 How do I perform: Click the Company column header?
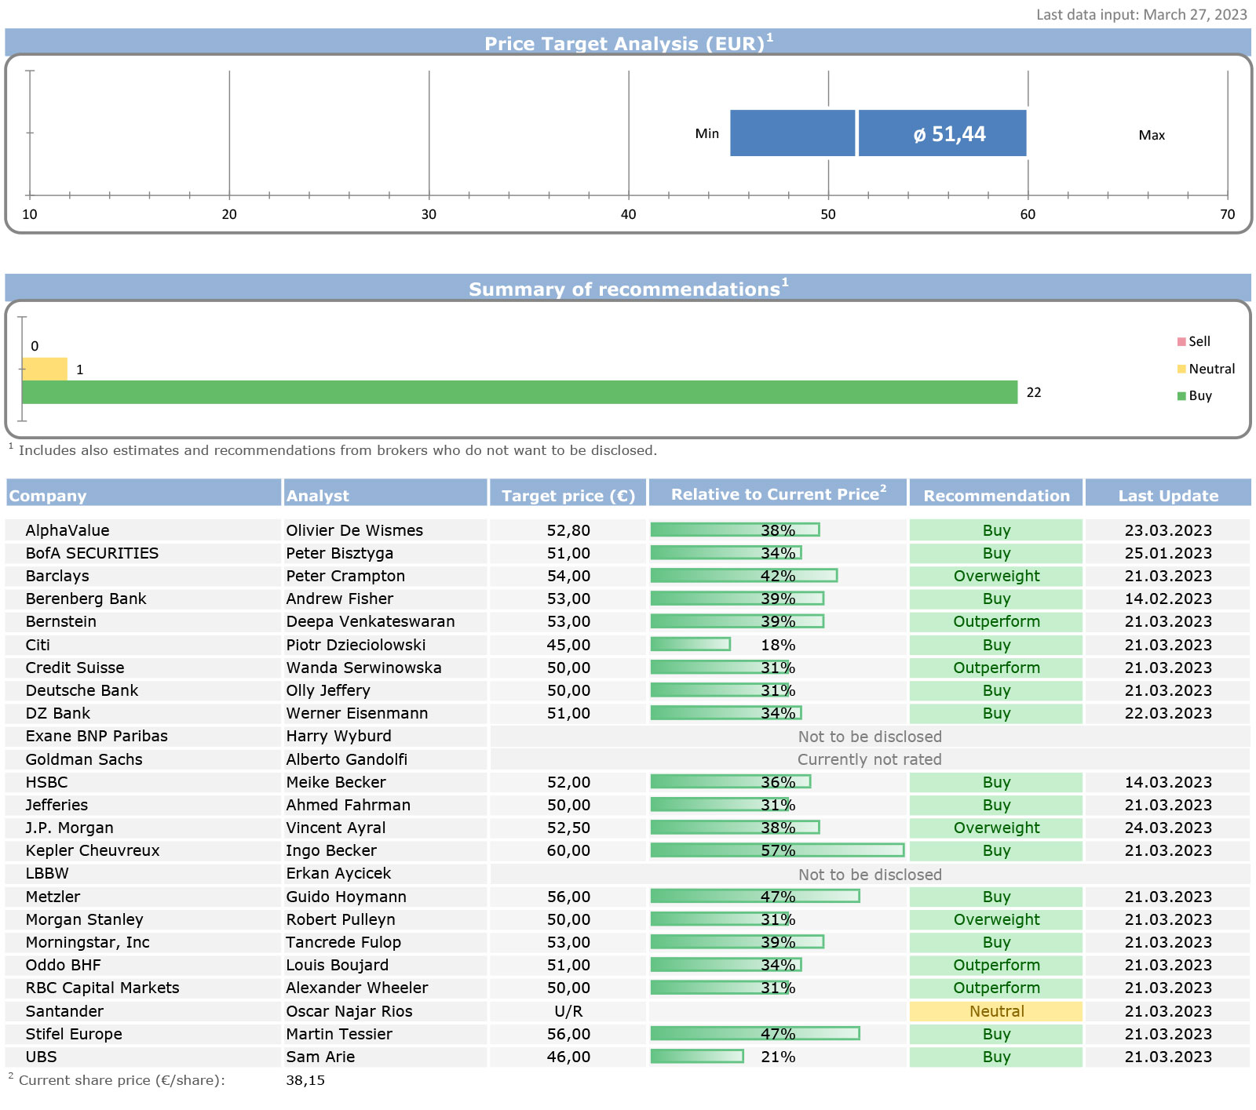pyautogui.click(x=143, y=493)
